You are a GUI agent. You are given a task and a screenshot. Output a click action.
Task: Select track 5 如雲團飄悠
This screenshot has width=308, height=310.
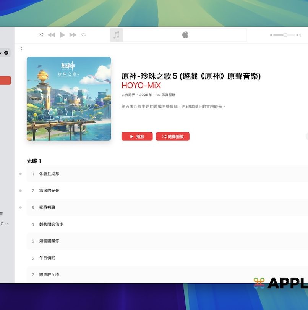[49, 241]
